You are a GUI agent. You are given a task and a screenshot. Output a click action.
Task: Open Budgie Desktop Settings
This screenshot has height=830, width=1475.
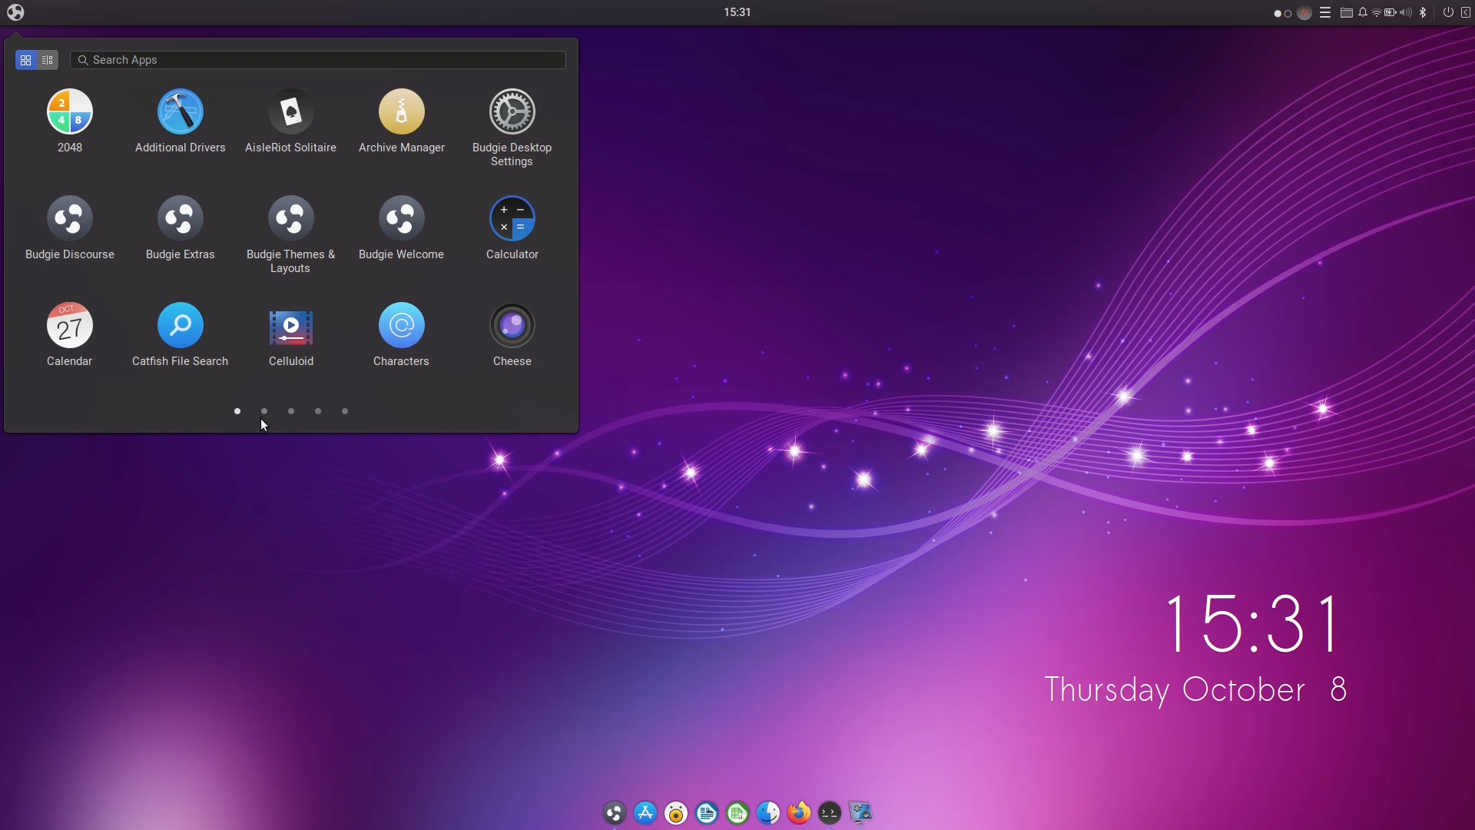[512, 128]
